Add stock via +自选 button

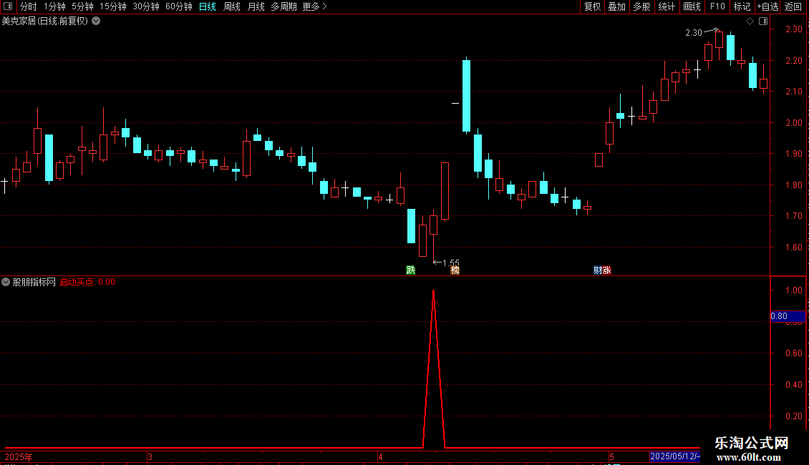(x=767, y=6)
